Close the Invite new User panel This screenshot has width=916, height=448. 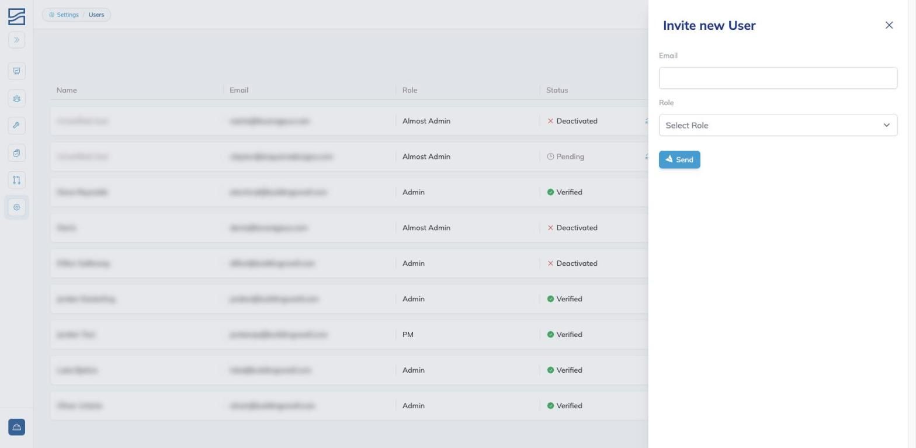[889, 25]
